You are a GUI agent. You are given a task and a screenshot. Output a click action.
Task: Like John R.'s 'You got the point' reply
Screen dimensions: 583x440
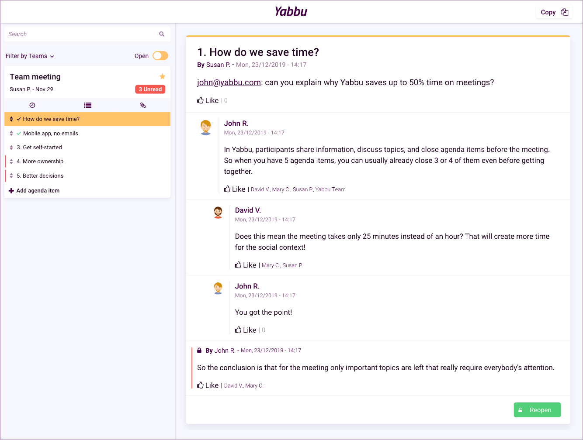tap(246, 330)
